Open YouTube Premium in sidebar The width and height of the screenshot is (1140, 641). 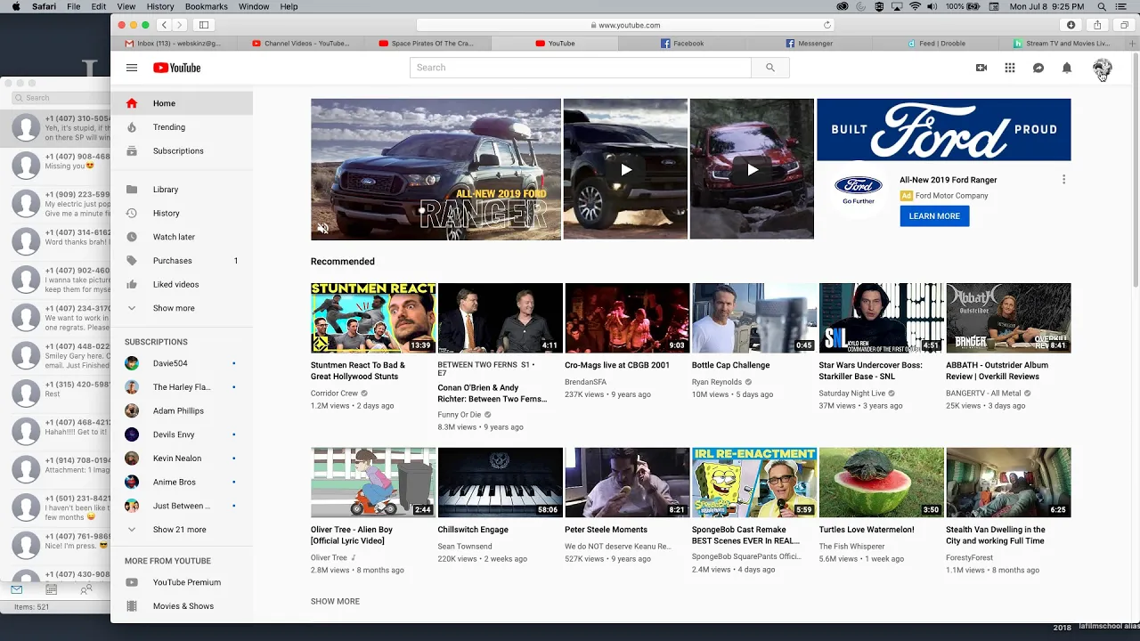(182, 582)
